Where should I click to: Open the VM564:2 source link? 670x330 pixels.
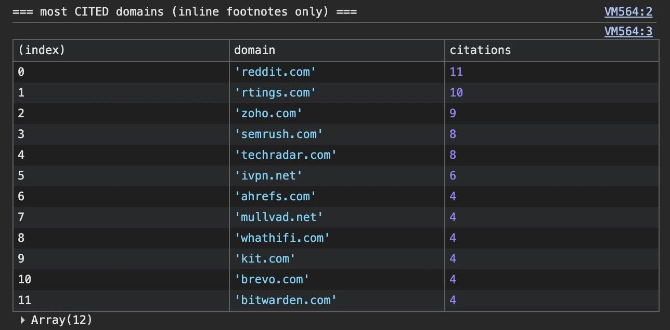(628, 11)
